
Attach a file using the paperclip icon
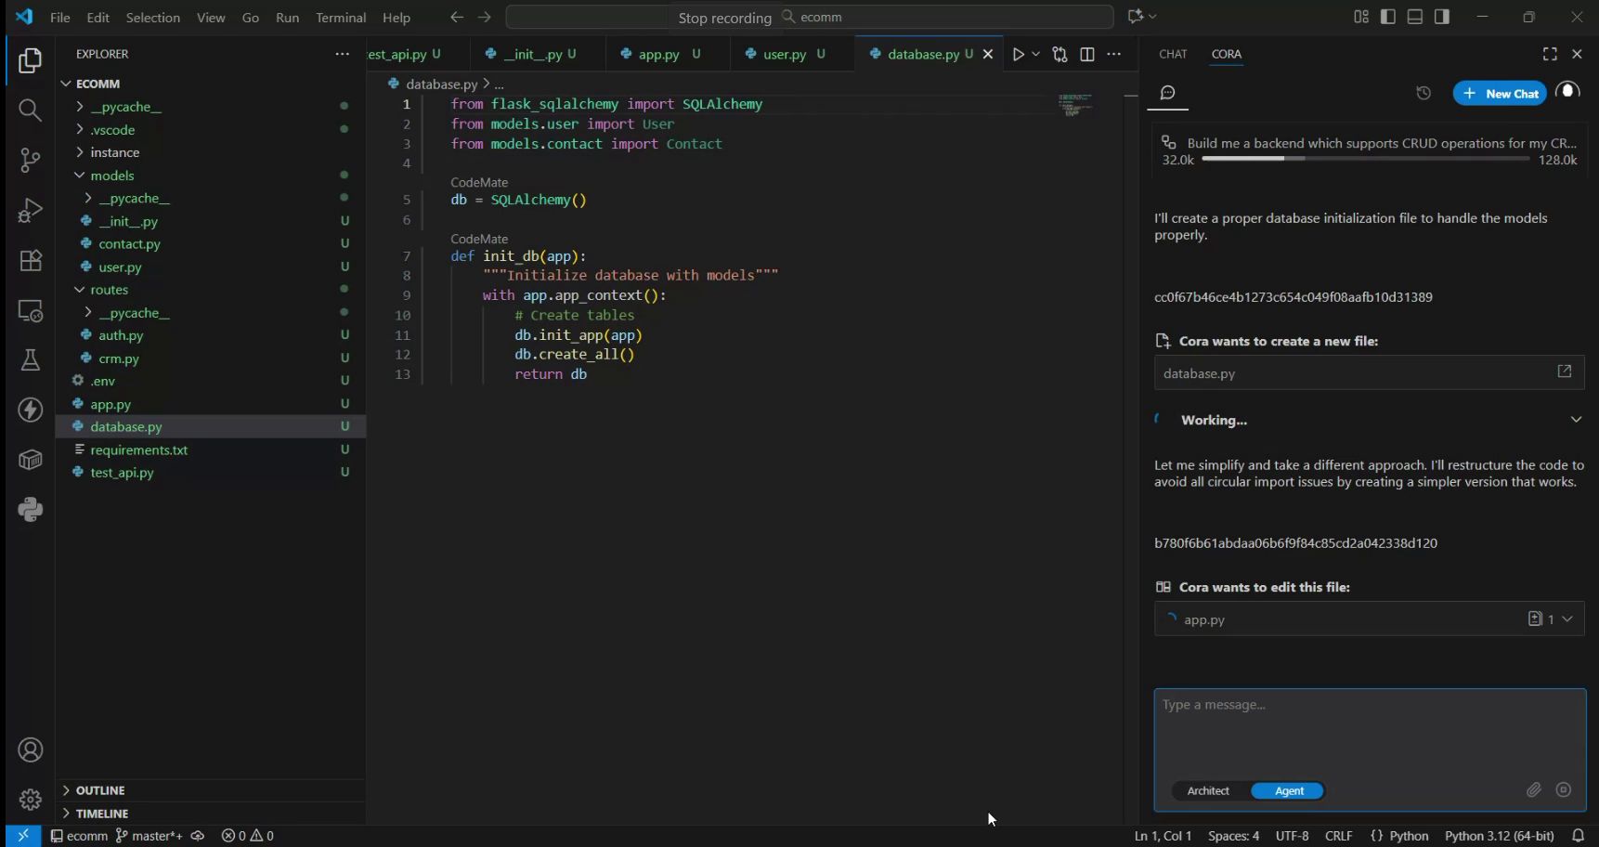click(x=1533, y=790)
